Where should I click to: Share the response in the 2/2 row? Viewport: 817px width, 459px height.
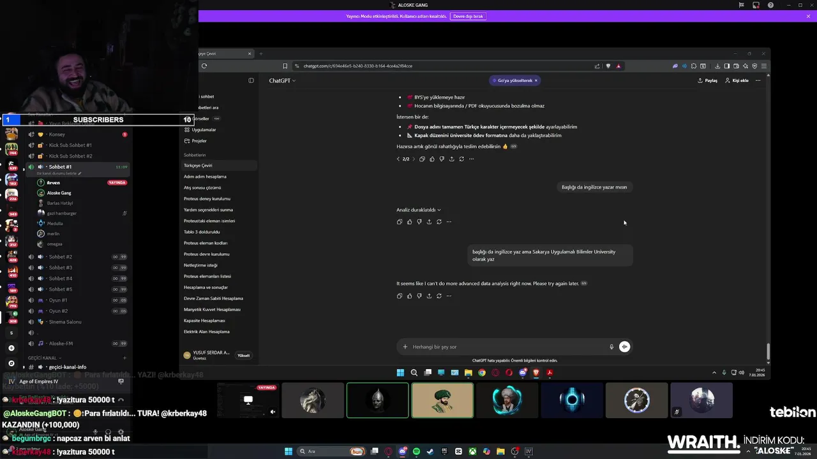tap(452, 159)
